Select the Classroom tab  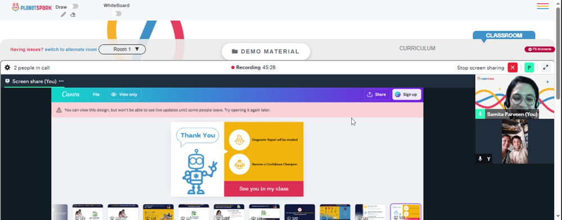(504, 35)
